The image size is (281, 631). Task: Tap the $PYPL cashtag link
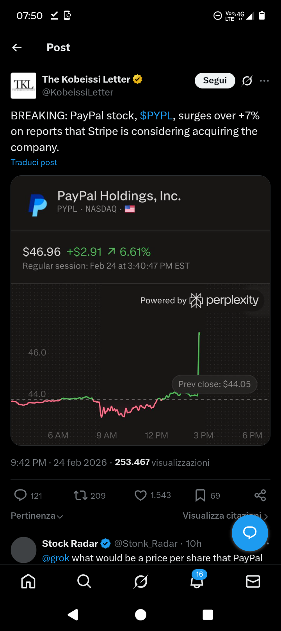click(x=156, y=116)
